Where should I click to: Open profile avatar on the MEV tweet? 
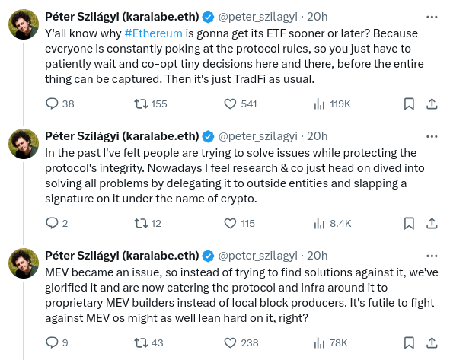tap(24, 263)
